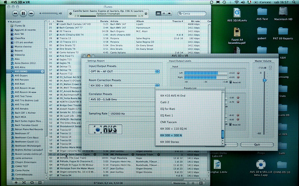Uncheck Lipatti Bach Cantata 147 HD track
The width and height of the screenshot is (299, 186).
(x=58, y=24)
